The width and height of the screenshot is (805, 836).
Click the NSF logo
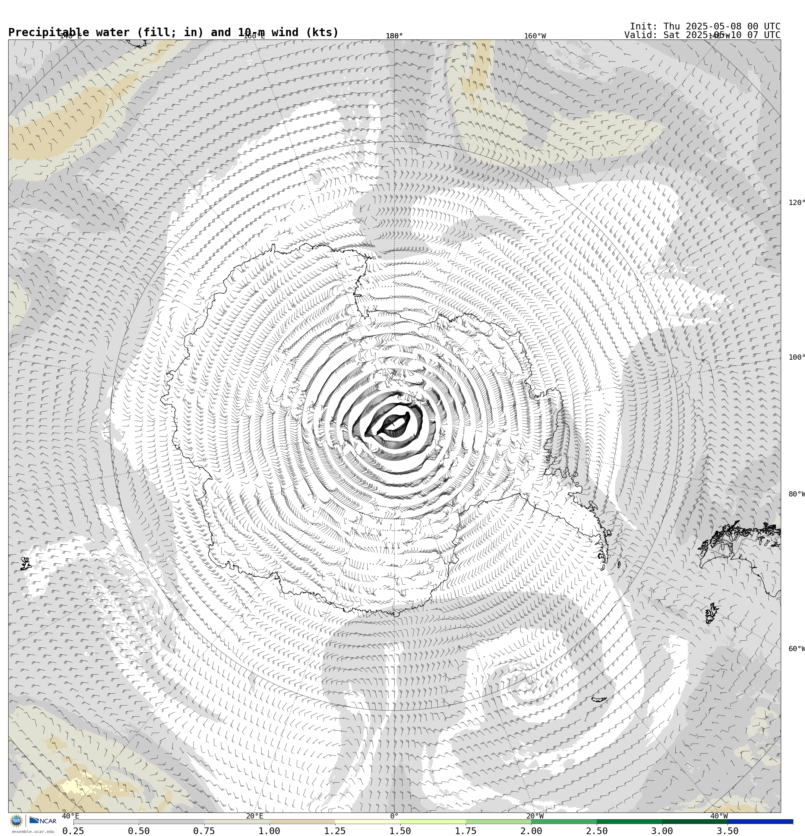[x=16, y=821]
